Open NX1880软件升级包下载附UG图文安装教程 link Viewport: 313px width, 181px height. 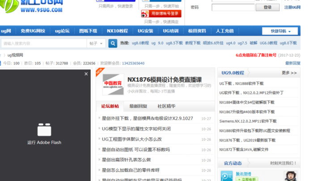[x=255, y=131]
